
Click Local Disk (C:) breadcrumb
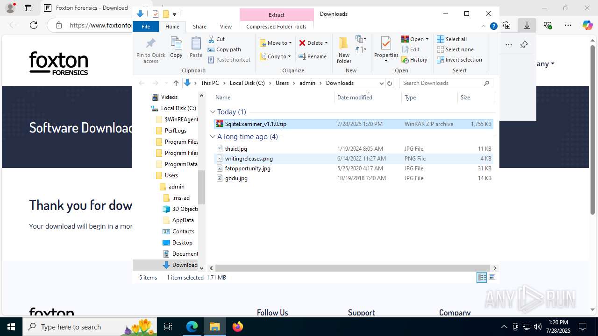247,83
